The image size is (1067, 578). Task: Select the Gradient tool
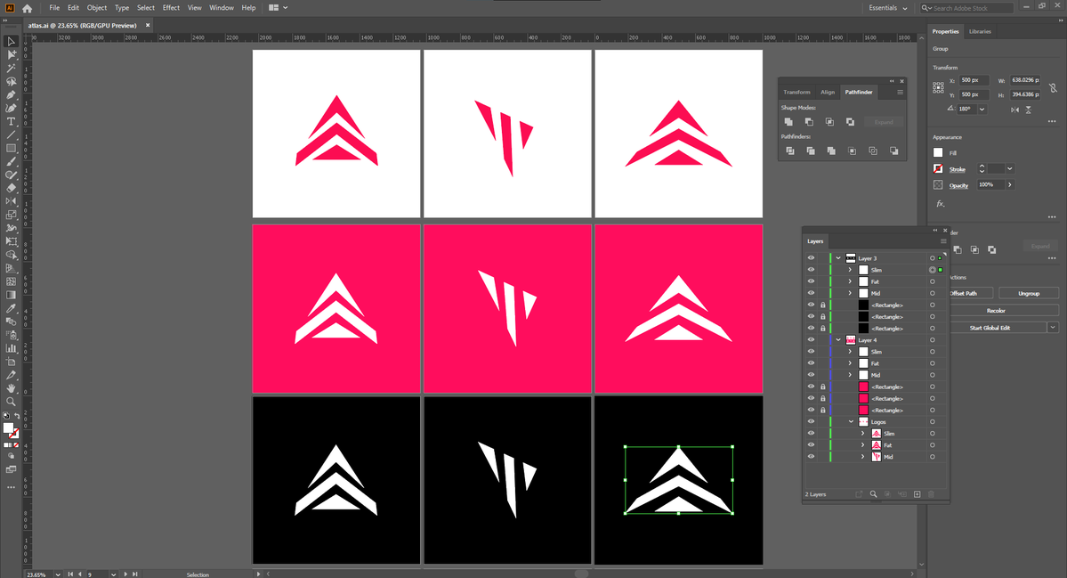click(x=11, y=295)
